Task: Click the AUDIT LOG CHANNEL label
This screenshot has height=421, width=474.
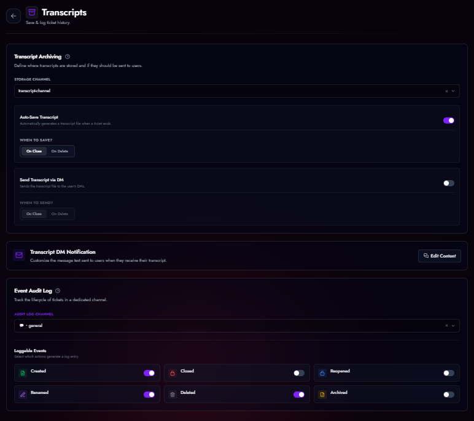Action: click(x=34, y=314)
